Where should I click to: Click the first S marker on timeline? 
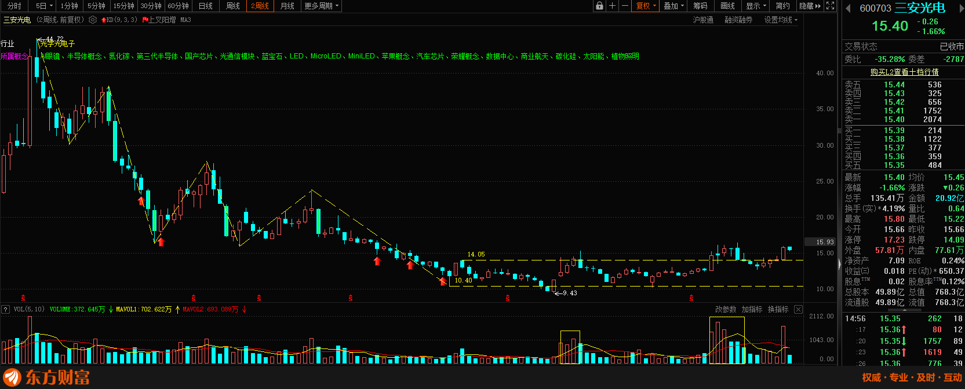tap(23, 298)
